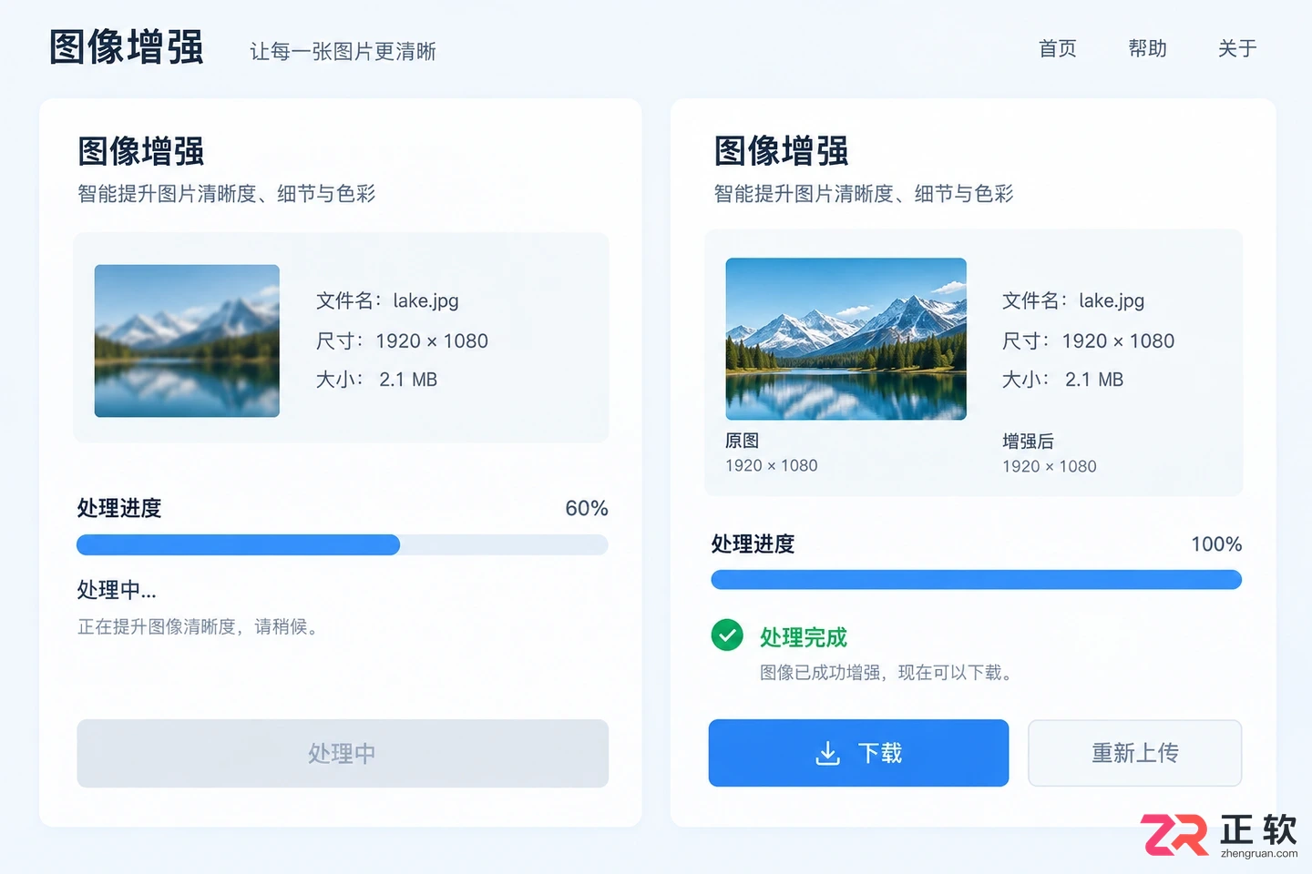
Task: Click the 100% progress value
Action: point(1216,544)
